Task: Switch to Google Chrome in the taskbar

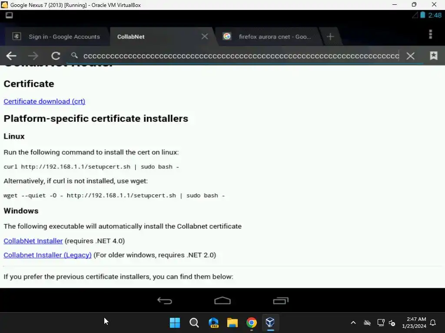Action: point(252,323)
